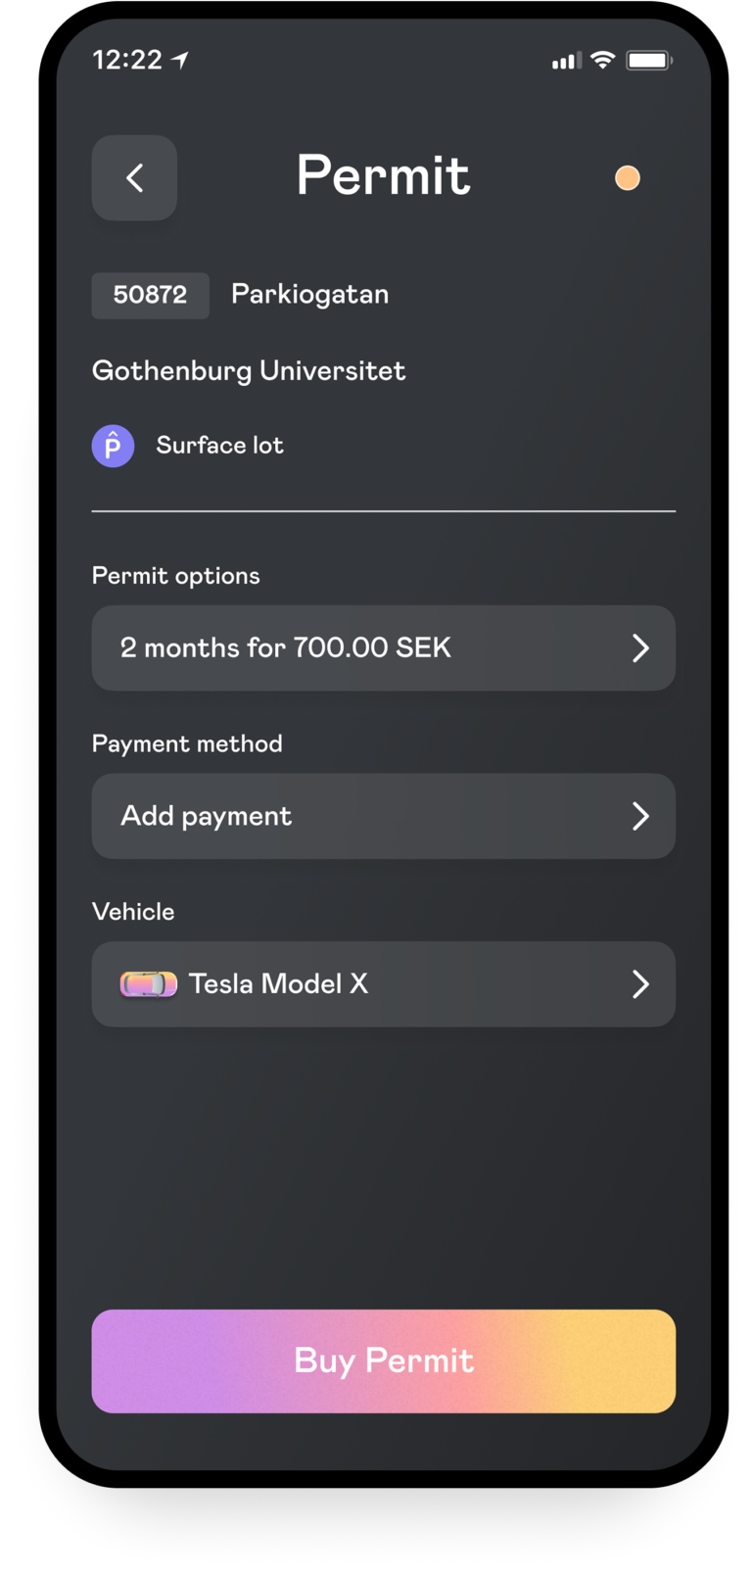Tap the Gothenburg Universitet location name
This screenshot has height=1575, width=752.
tap(249, 371)
